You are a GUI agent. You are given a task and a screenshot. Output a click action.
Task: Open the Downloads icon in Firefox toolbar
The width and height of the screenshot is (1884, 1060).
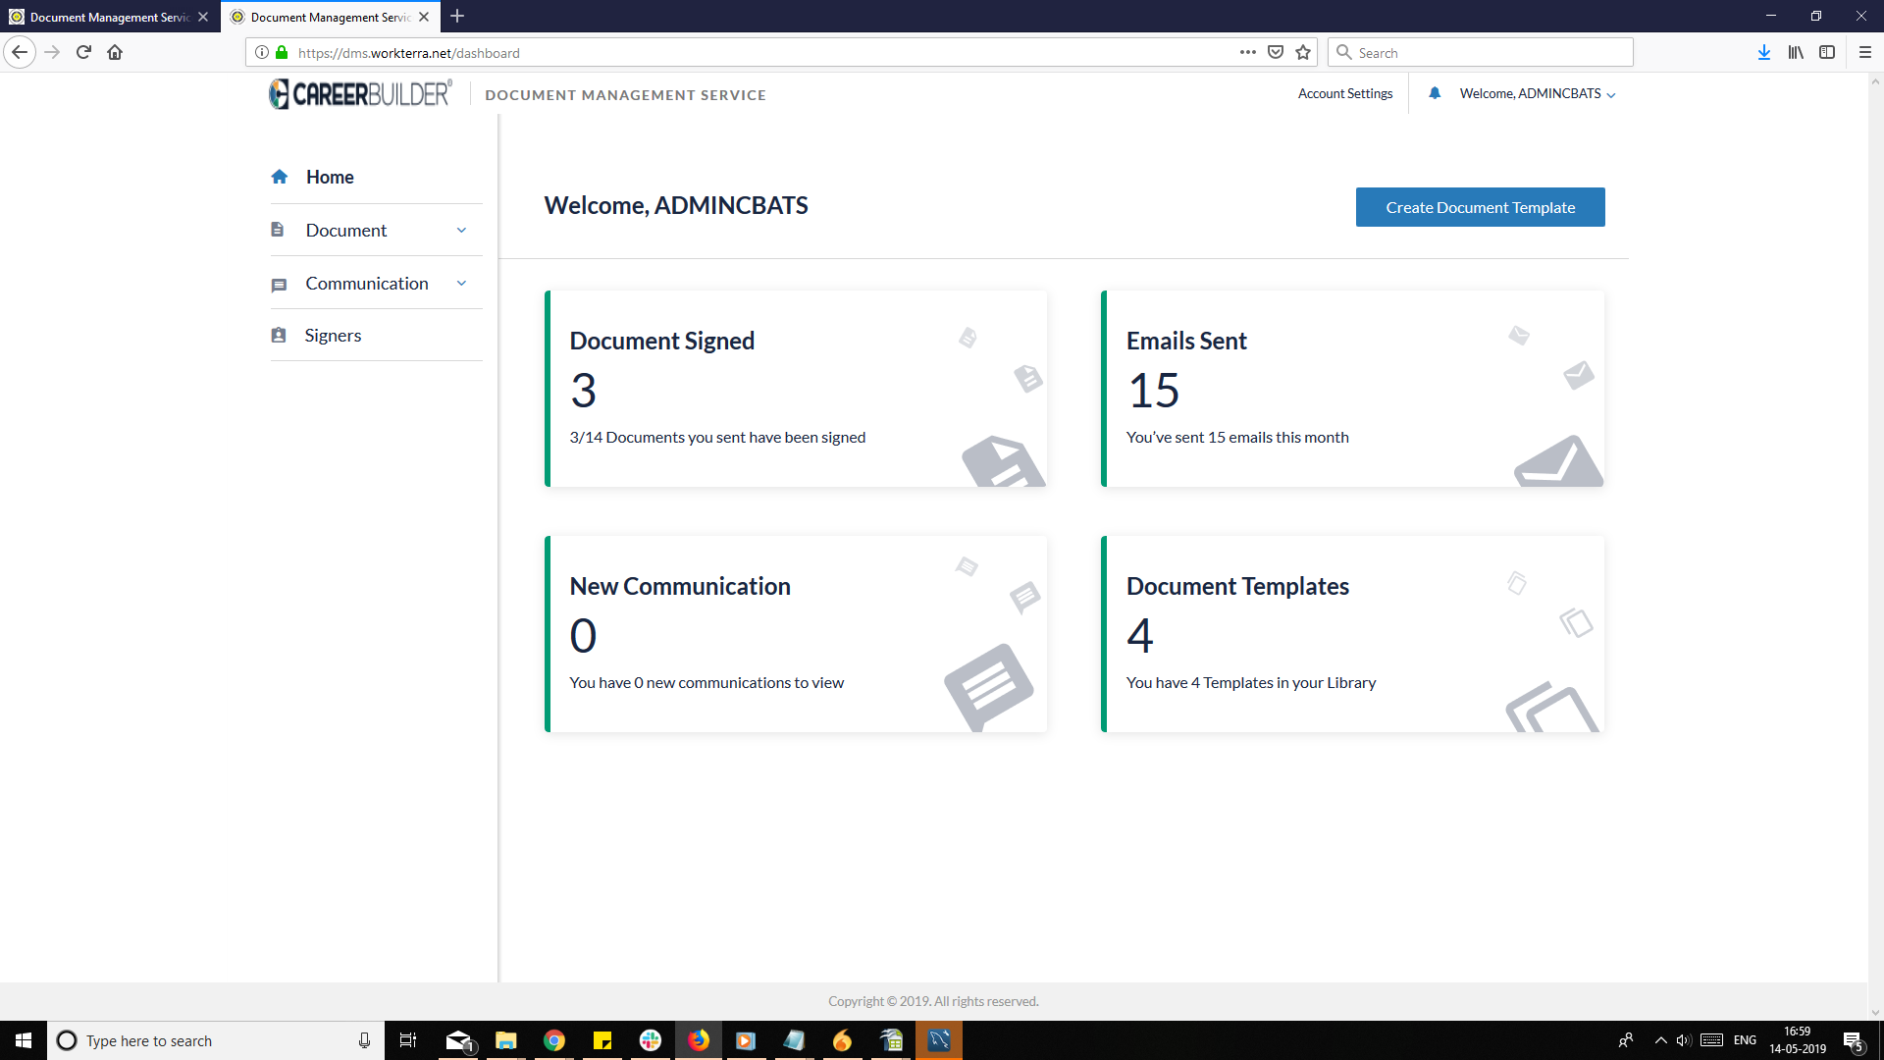pyautogui.click(x=1763, y=52)
